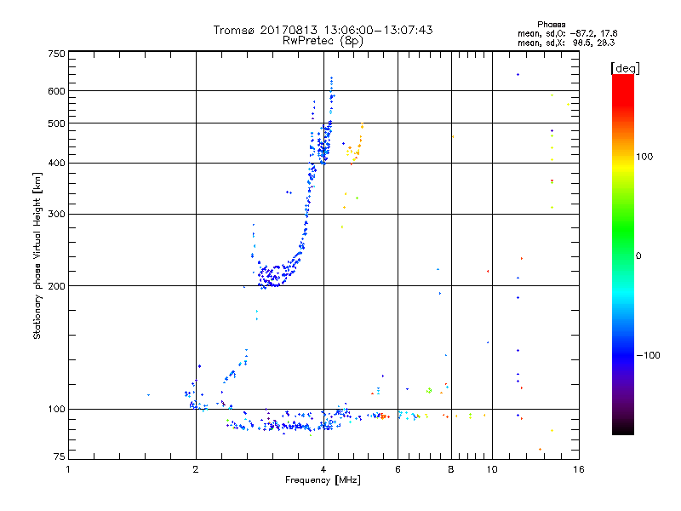Viewport: 681px width, 511px height.
Task: Click the y-axis tick label '400'
Action: [x=57, y=163]
